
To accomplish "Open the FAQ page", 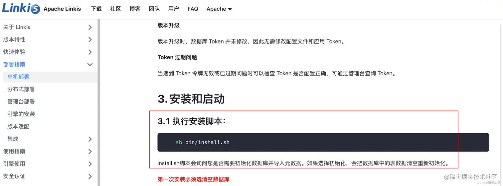I will point(193,9).
